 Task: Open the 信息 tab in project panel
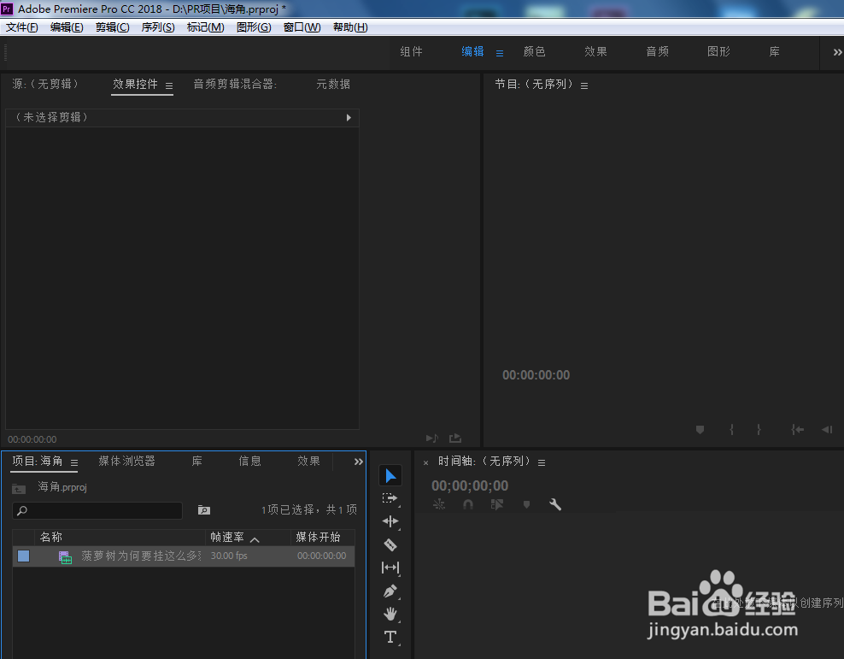tap(249, 461)
